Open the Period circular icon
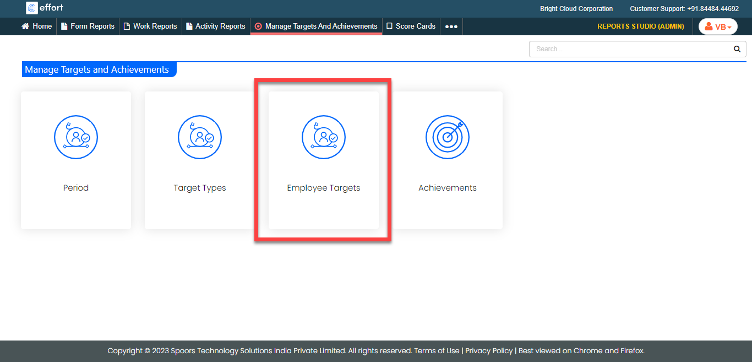This screenshot has height=362, width=752. point(76,137)
